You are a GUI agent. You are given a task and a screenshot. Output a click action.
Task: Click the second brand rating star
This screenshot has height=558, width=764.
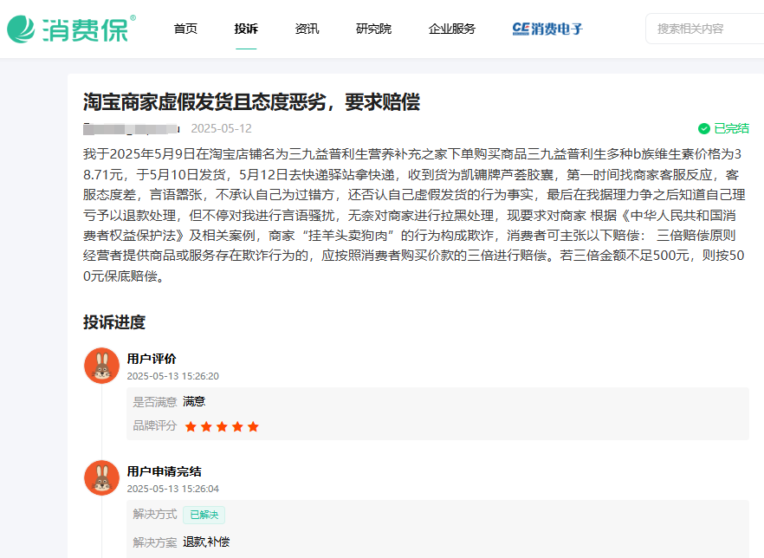206,427
